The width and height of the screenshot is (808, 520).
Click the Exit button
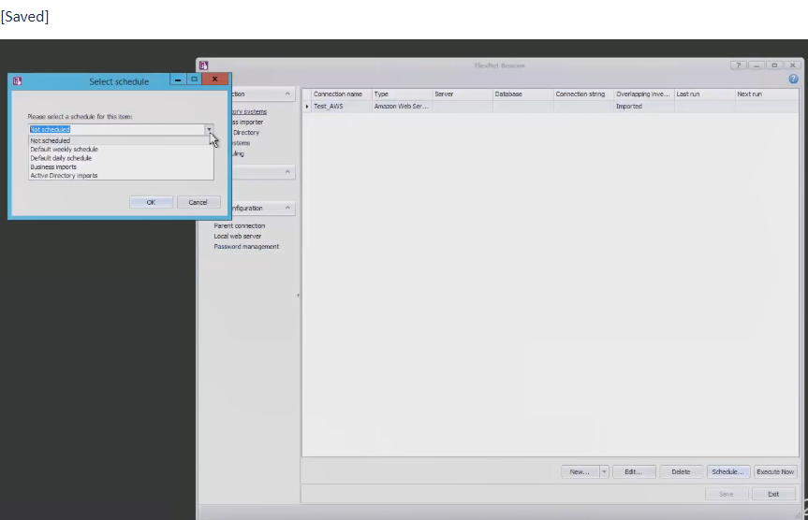coord(773,494)
